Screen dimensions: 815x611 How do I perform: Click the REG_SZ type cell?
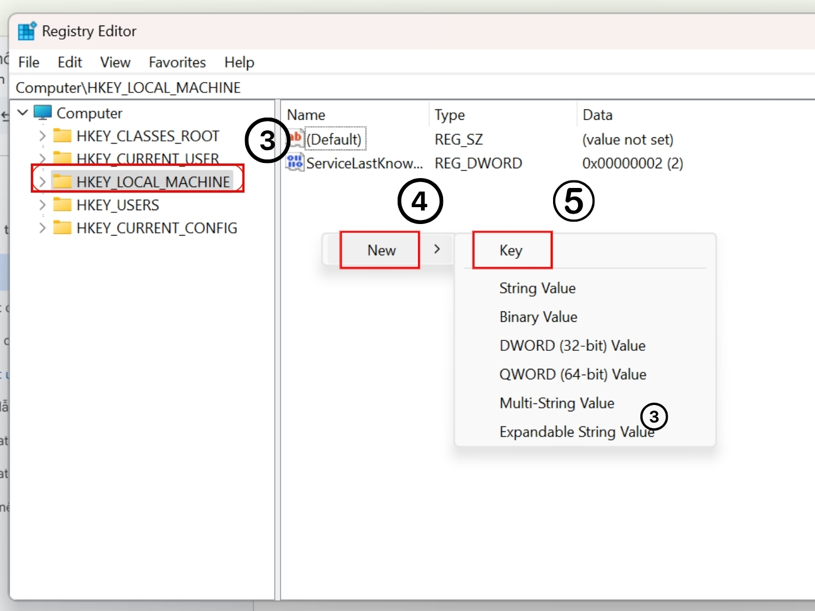459,140
